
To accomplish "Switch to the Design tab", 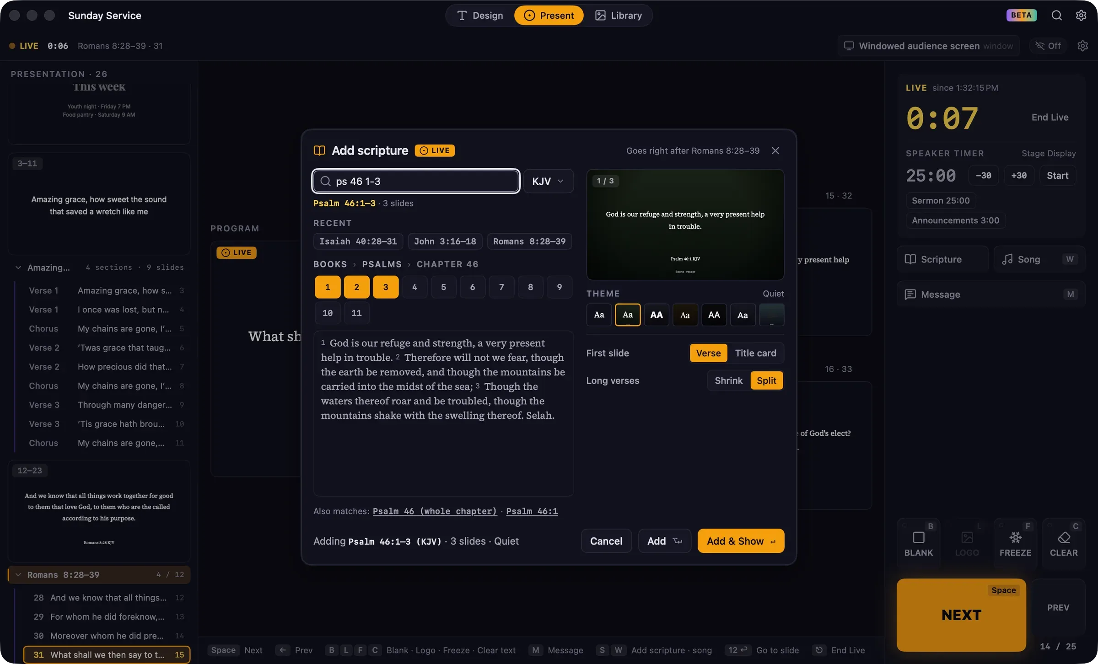I will [480, 16].
